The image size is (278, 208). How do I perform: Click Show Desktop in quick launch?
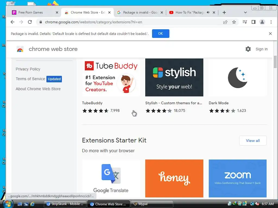(x=20, y=204)
